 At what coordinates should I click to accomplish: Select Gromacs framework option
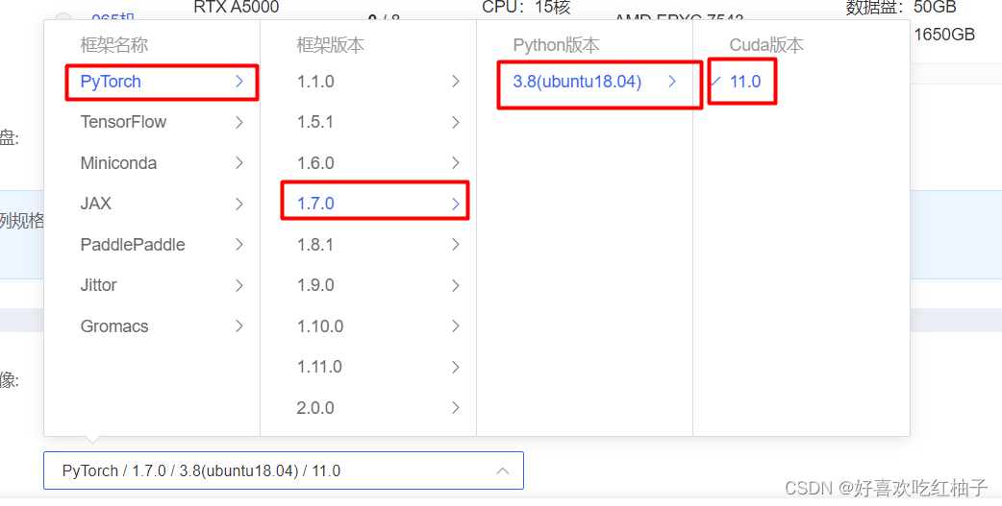point(152,326)
